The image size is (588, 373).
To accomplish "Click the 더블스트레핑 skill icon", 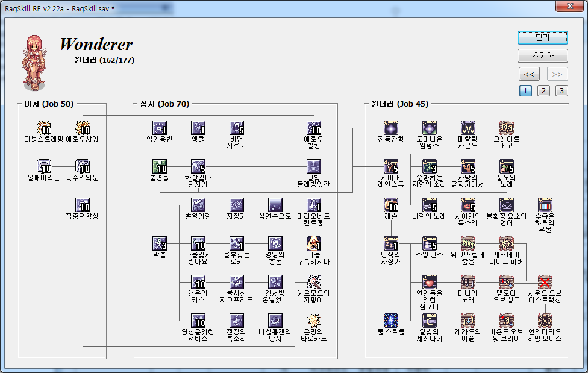I will click(44, 128).
